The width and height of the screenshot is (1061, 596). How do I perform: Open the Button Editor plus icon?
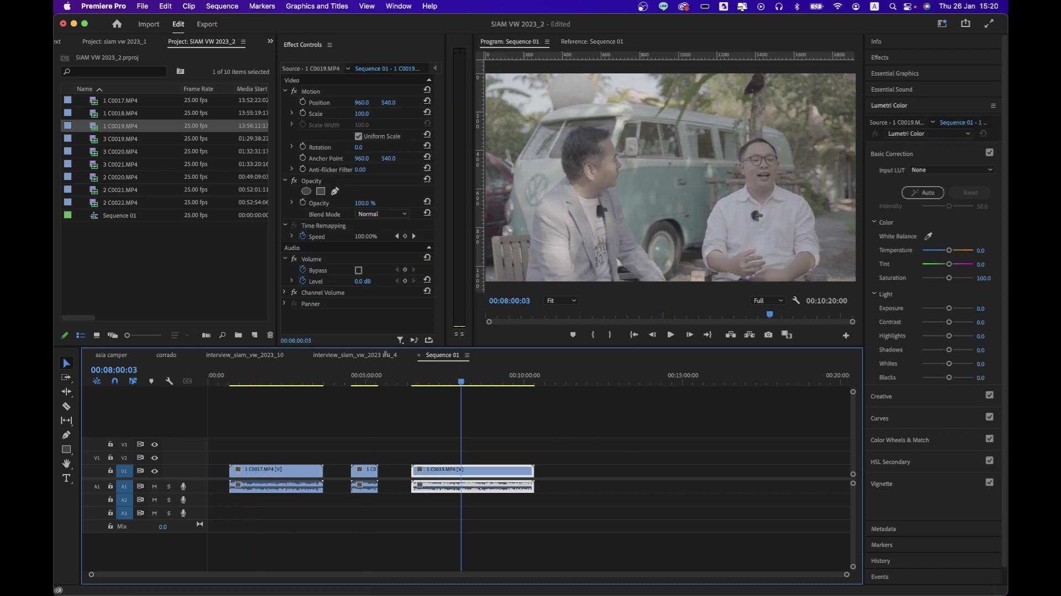coord(845,335)
